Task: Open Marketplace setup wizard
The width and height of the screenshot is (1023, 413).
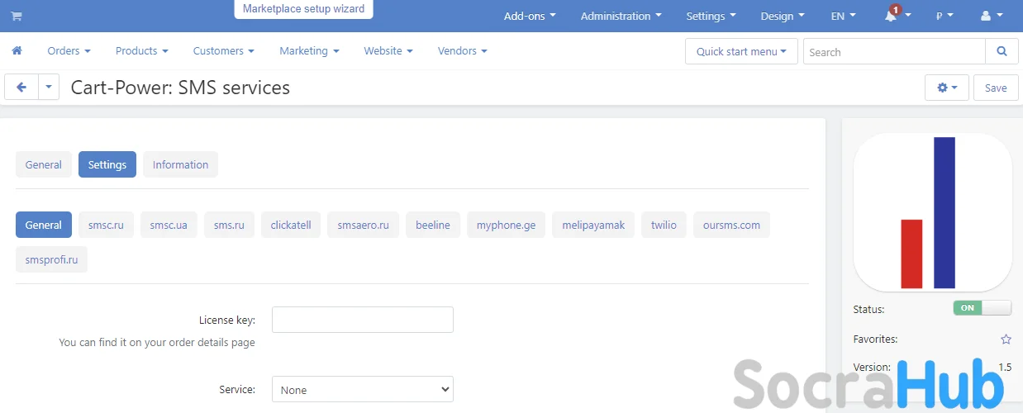Action: click(x=304, y=9)
